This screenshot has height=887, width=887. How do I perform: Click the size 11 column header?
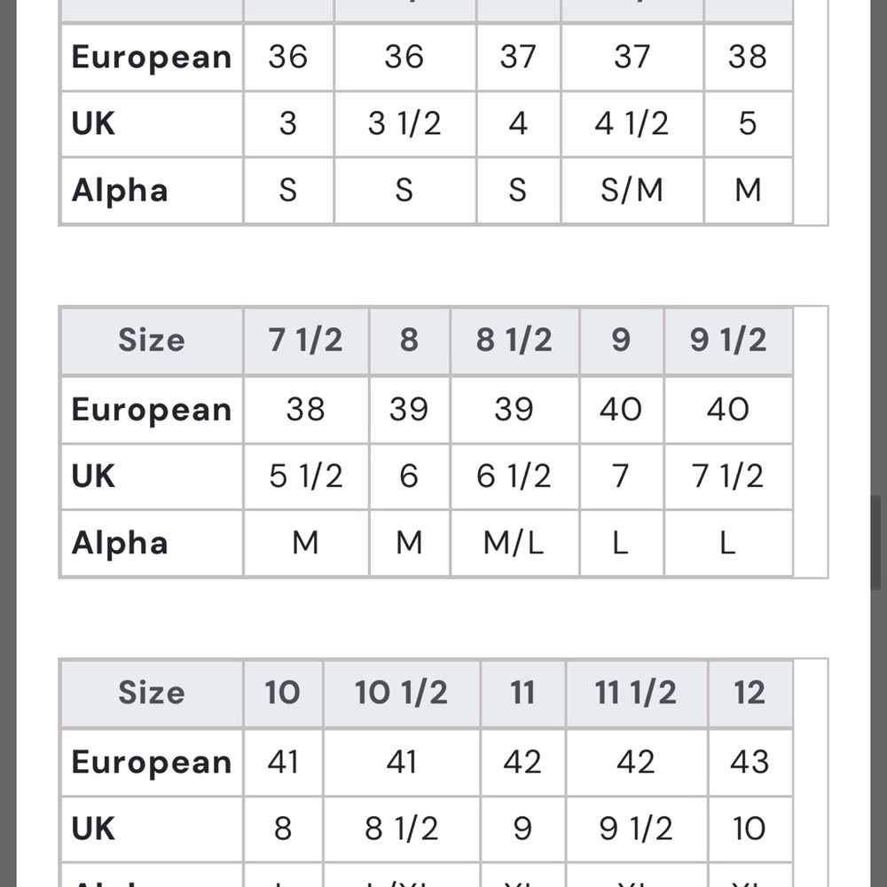click(x=522, y=693)
